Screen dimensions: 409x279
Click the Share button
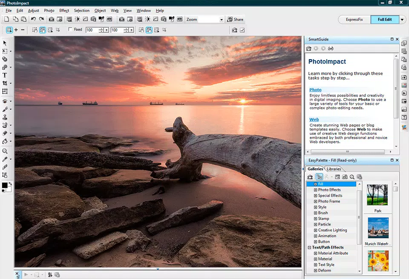coord(235,19)
